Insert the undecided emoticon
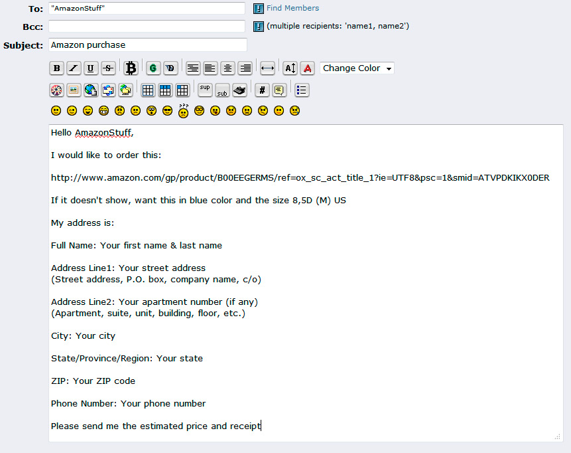 pyautogui.click(x=263, y=111)
